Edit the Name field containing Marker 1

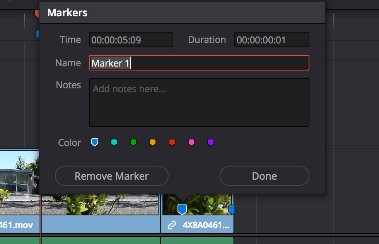click(199, 63)
